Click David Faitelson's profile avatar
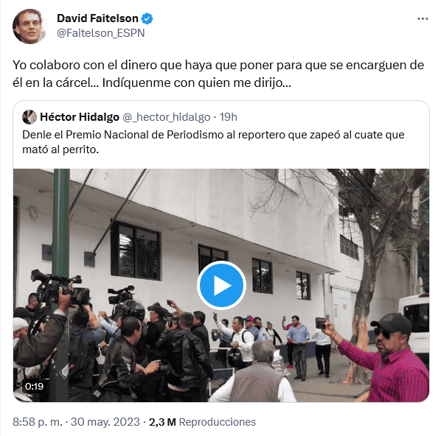This screenshot has height=436, width=441. pyautogui.click(x=29, y=26)
